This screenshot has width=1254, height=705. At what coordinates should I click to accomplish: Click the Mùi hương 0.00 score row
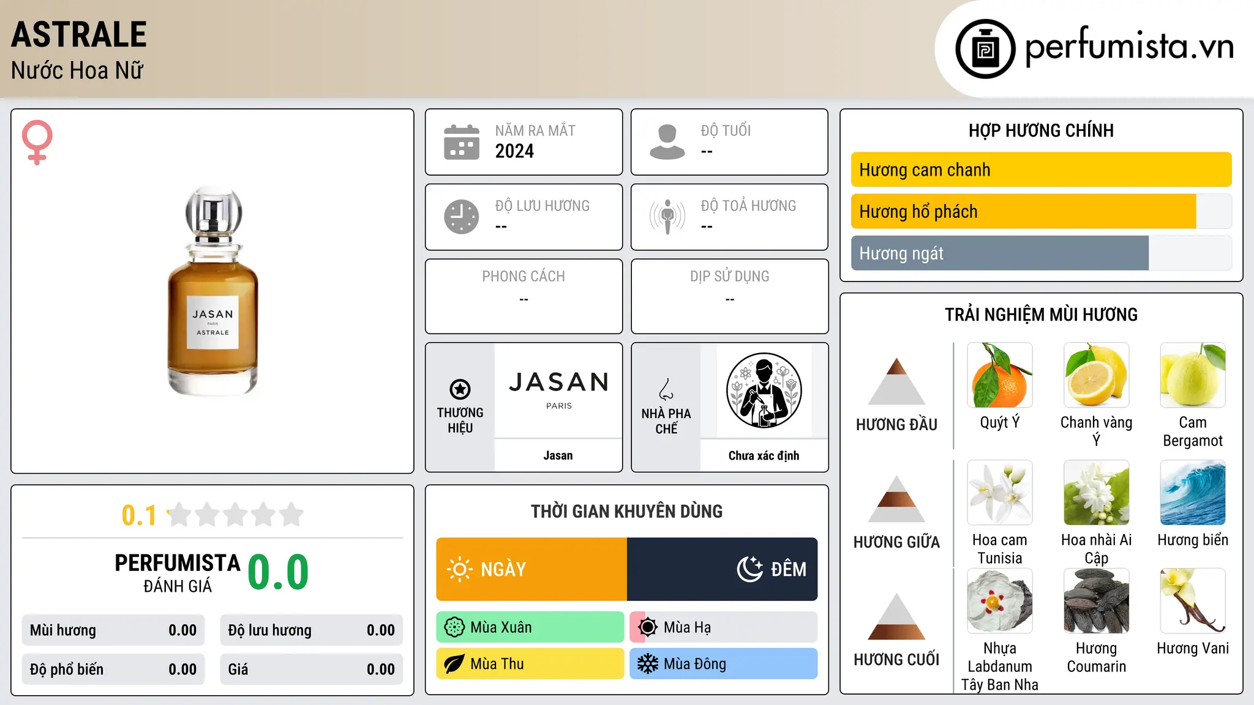(x=113, y=630)
